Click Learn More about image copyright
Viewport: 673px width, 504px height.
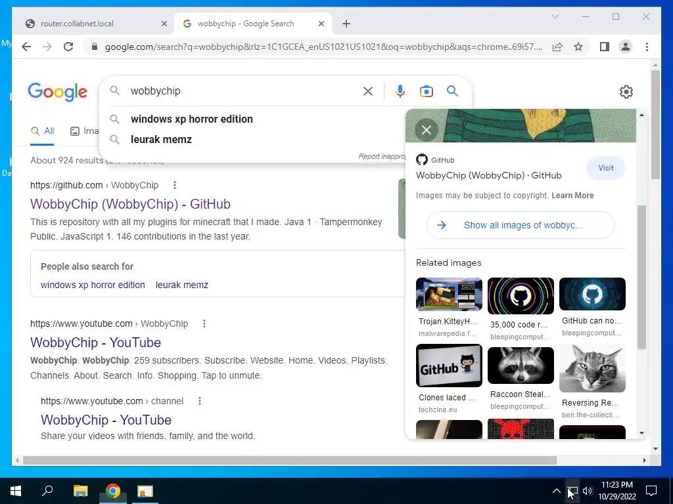tap(572, 196)
